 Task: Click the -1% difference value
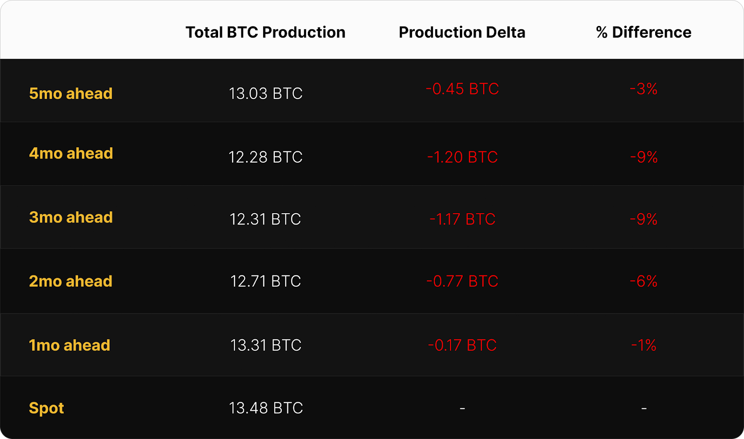click(x=644, y=346)
